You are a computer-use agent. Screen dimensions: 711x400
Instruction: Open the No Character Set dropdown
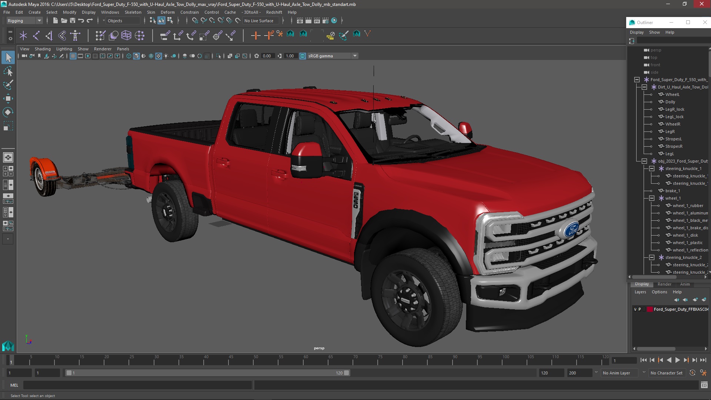(x=668, y=373)
